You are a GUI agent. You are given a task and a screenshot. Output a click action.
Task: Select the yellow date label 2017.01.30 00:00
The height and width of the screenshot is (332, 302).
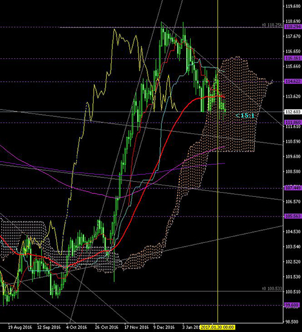click(x=217, y=327)
